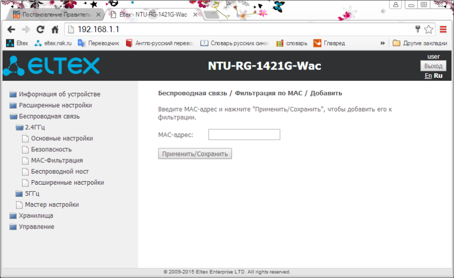Click the breadcrumb Беспроводная связь / Фильтрация по МАС / Добавить

coord(250,93)
